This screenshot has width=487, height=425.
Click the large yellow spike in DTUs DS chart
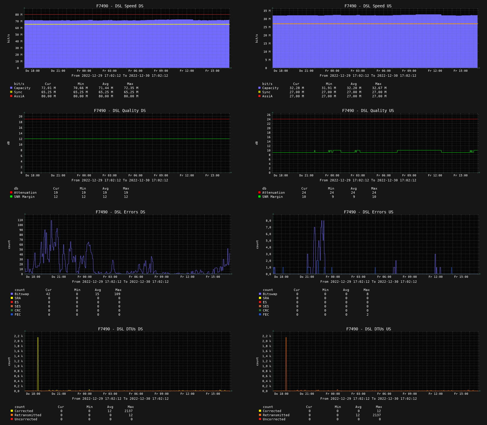tap(38, 364)
